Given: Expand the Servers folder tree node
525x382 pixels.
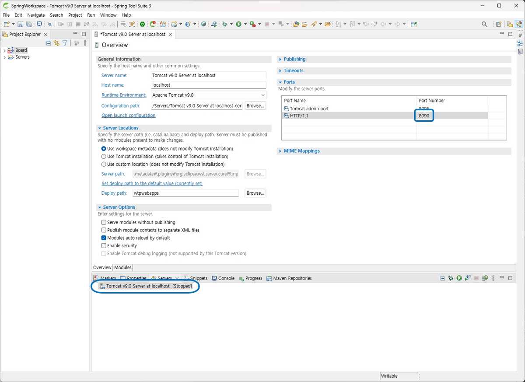Looking at the screenshot, I should (4, 57).
